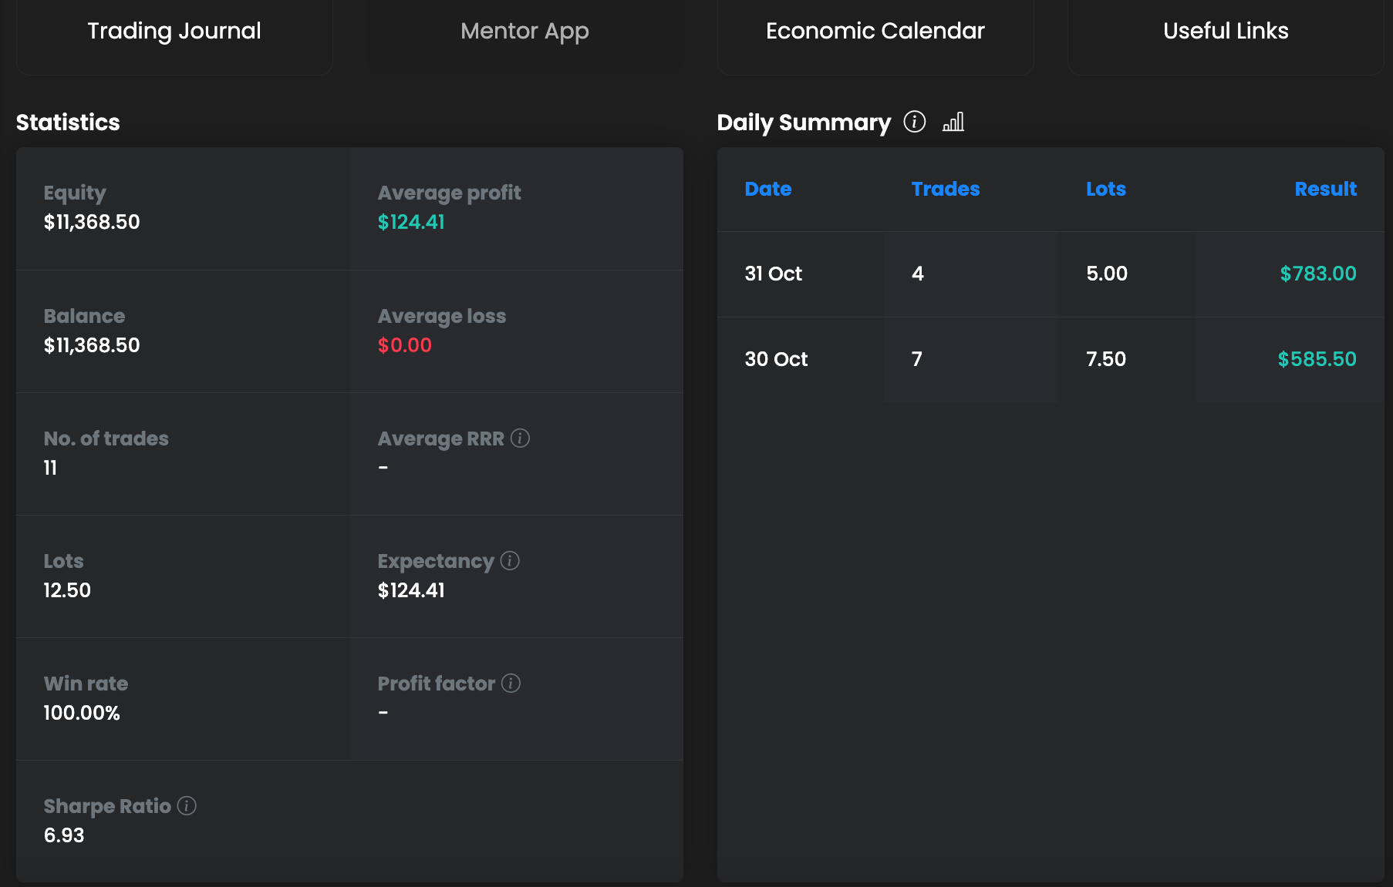
Task: Open the Daily Summary bar chart view
Action: [953, 122]
